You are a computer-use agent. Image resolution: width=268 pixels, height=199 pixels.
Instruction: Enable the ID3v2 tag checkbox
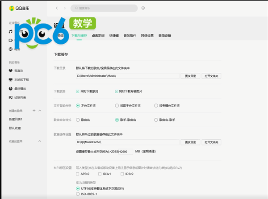[x=122, y=174]
